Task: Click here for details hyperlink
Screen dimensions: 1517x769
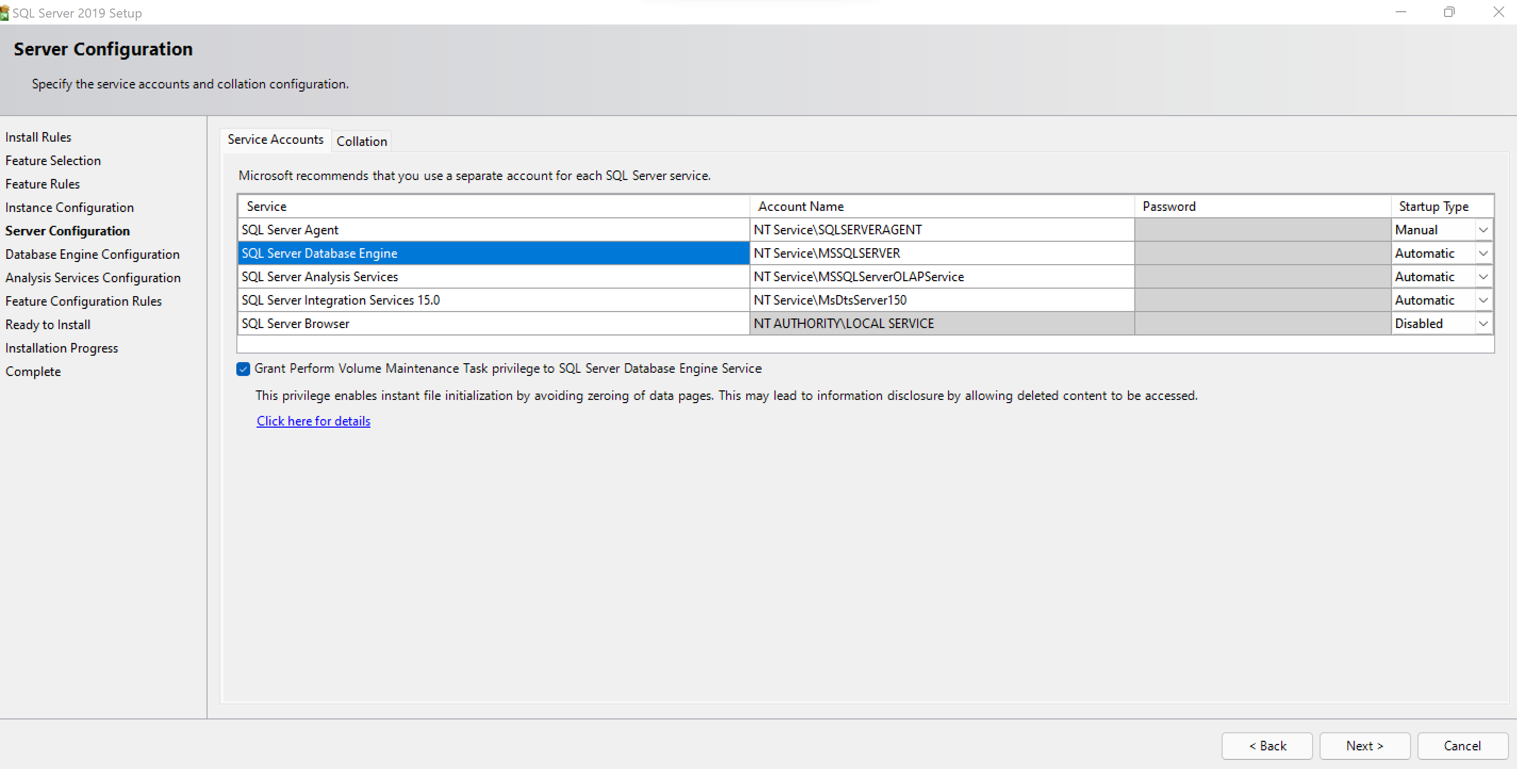Action: point(311,421)
